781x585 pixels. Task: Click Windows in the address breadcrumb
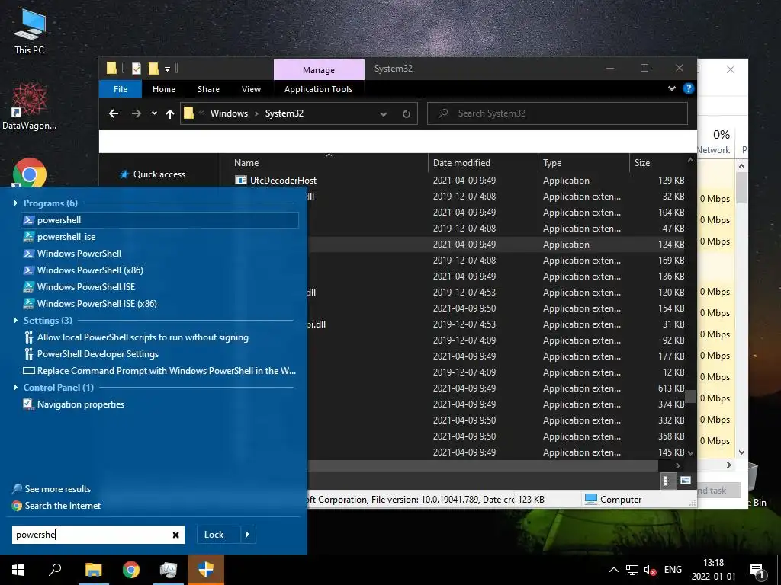pos(229,113)
